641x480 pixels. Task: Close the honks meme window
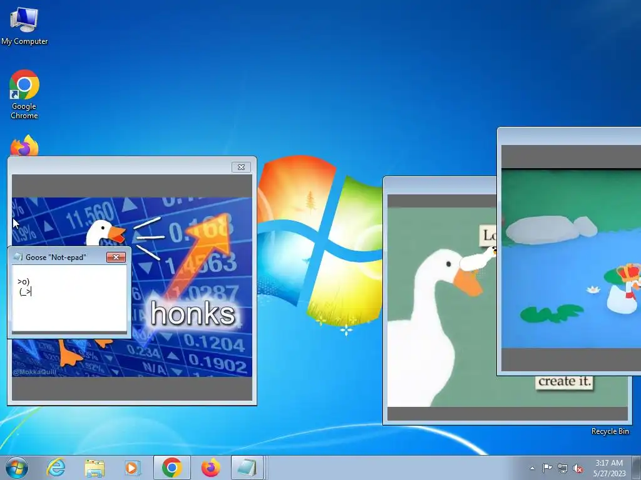[x=241, y=167]
